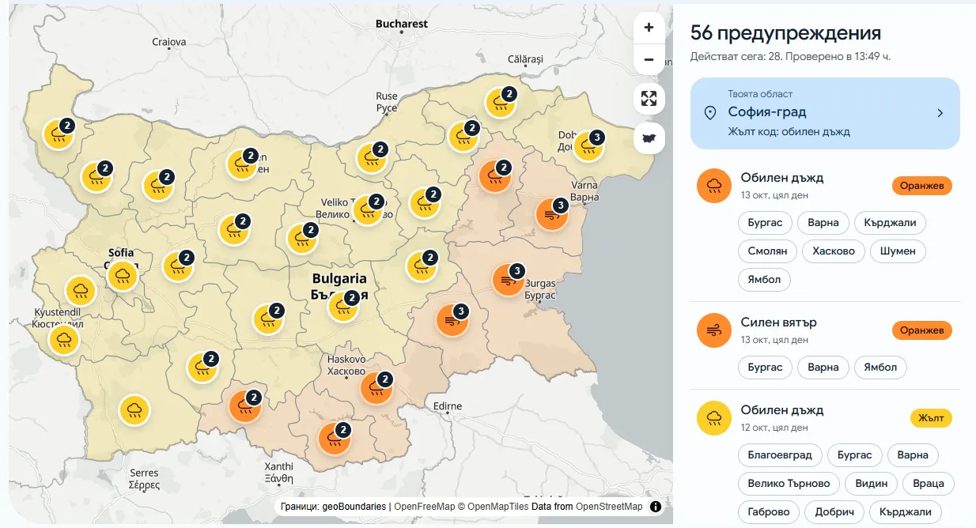This screenshot has width=976, height=528.
Task: Choose the Смолян region chip
Action: tap(767, 251)
